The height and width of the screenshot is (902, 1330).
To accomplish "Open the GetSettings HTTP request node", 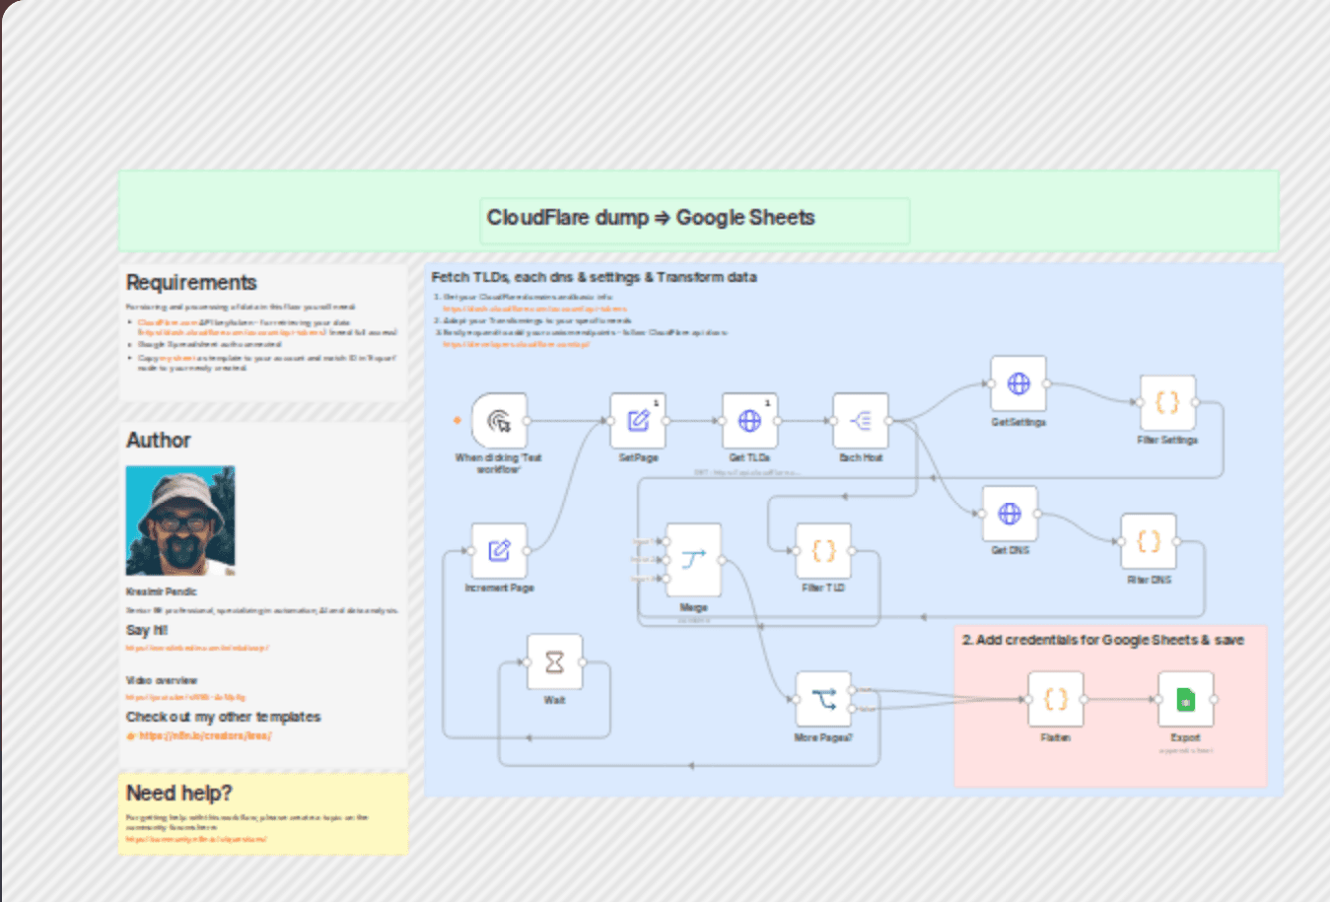I will click(1018, 384).
